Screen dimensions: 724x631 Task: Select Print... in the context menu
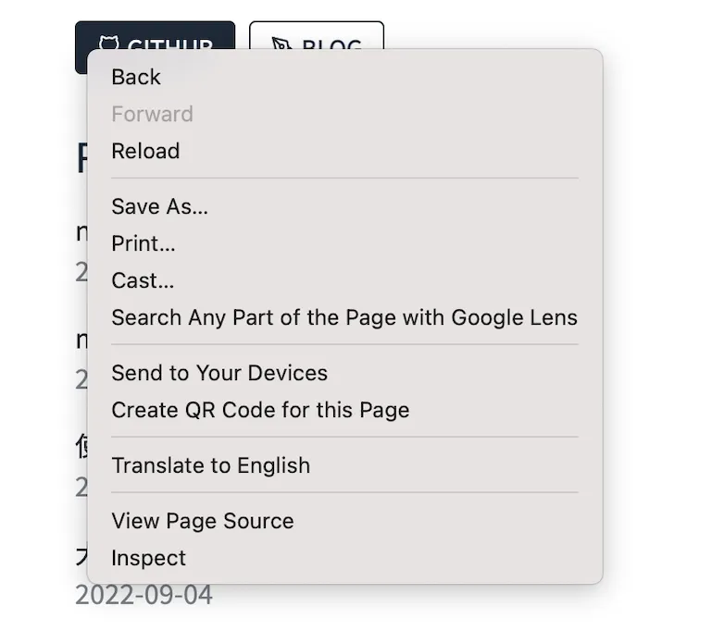click(x=143, y=244)
